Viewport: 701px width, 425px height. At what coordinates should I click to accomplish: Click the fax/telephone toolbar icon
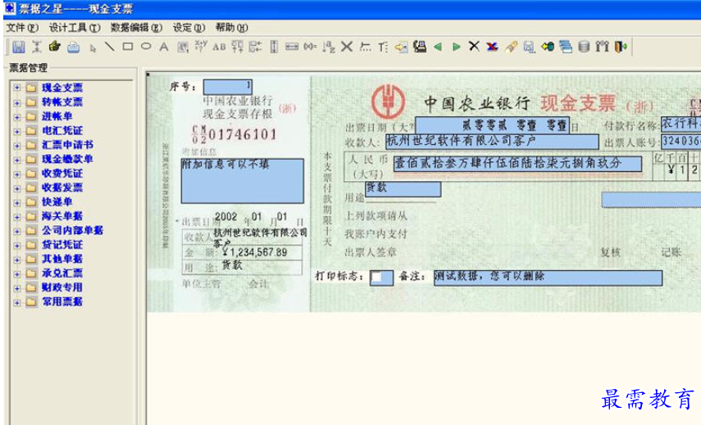[x=420, y=47]
